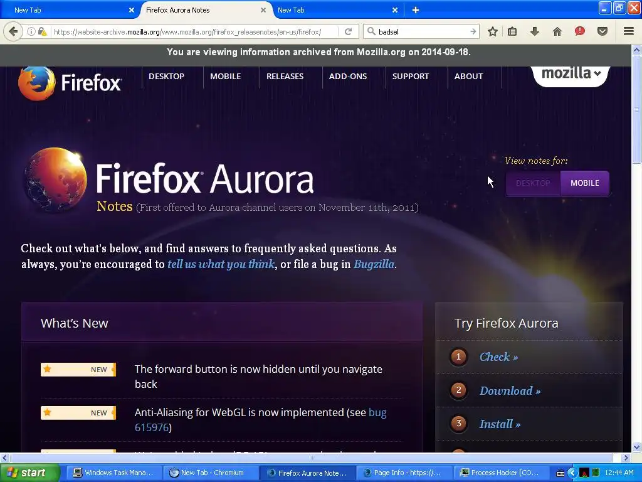Image resolution: width=642 pixels, height=482 pixels.
Task: Switch to Page Info taskbar window
Action: (403, 473)
